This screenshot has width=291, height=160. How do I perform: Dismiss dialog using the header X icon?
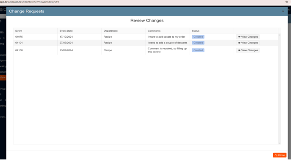[x=283, y=11]
